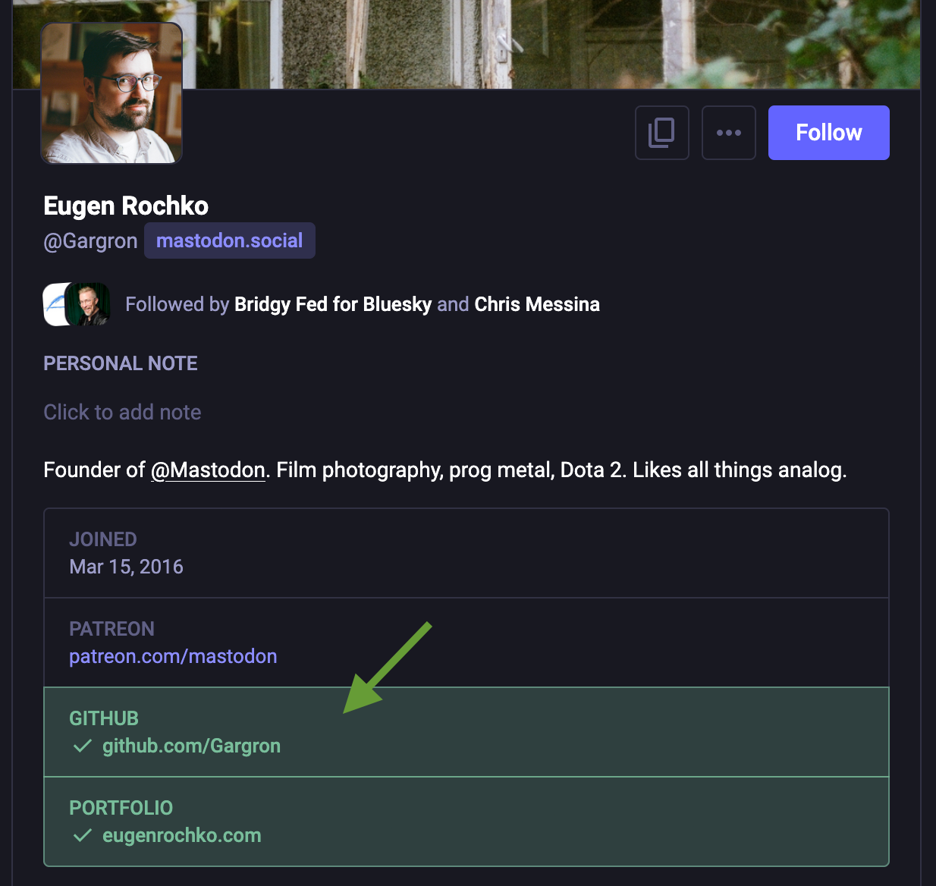Viewport: 936px width, 886px height.
Task: Copy the profile handle with the copy icon
Action: (x=662, y=133)
